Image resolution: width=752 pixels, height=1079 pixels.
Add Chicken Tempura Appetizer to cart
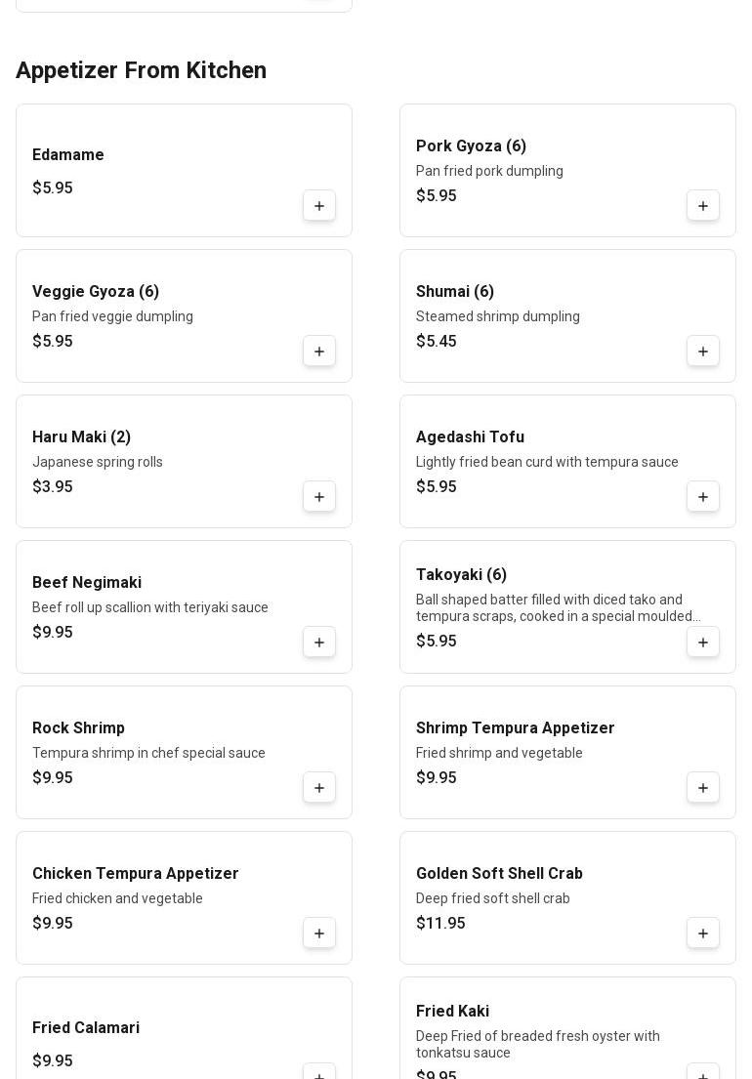point(319,934)
